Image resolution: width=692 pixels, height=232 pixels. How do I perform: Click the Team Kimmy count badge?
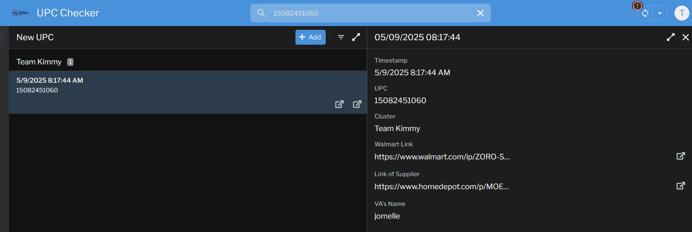click(x=70, y=62)
